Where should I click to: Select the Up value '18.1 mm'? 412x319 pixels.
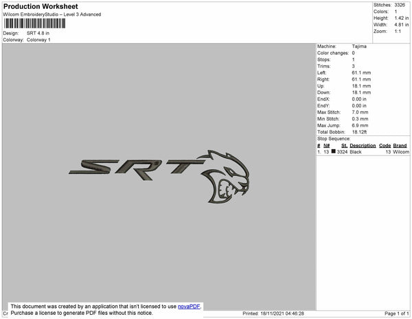pyautogui.click(x=361, y=86)
